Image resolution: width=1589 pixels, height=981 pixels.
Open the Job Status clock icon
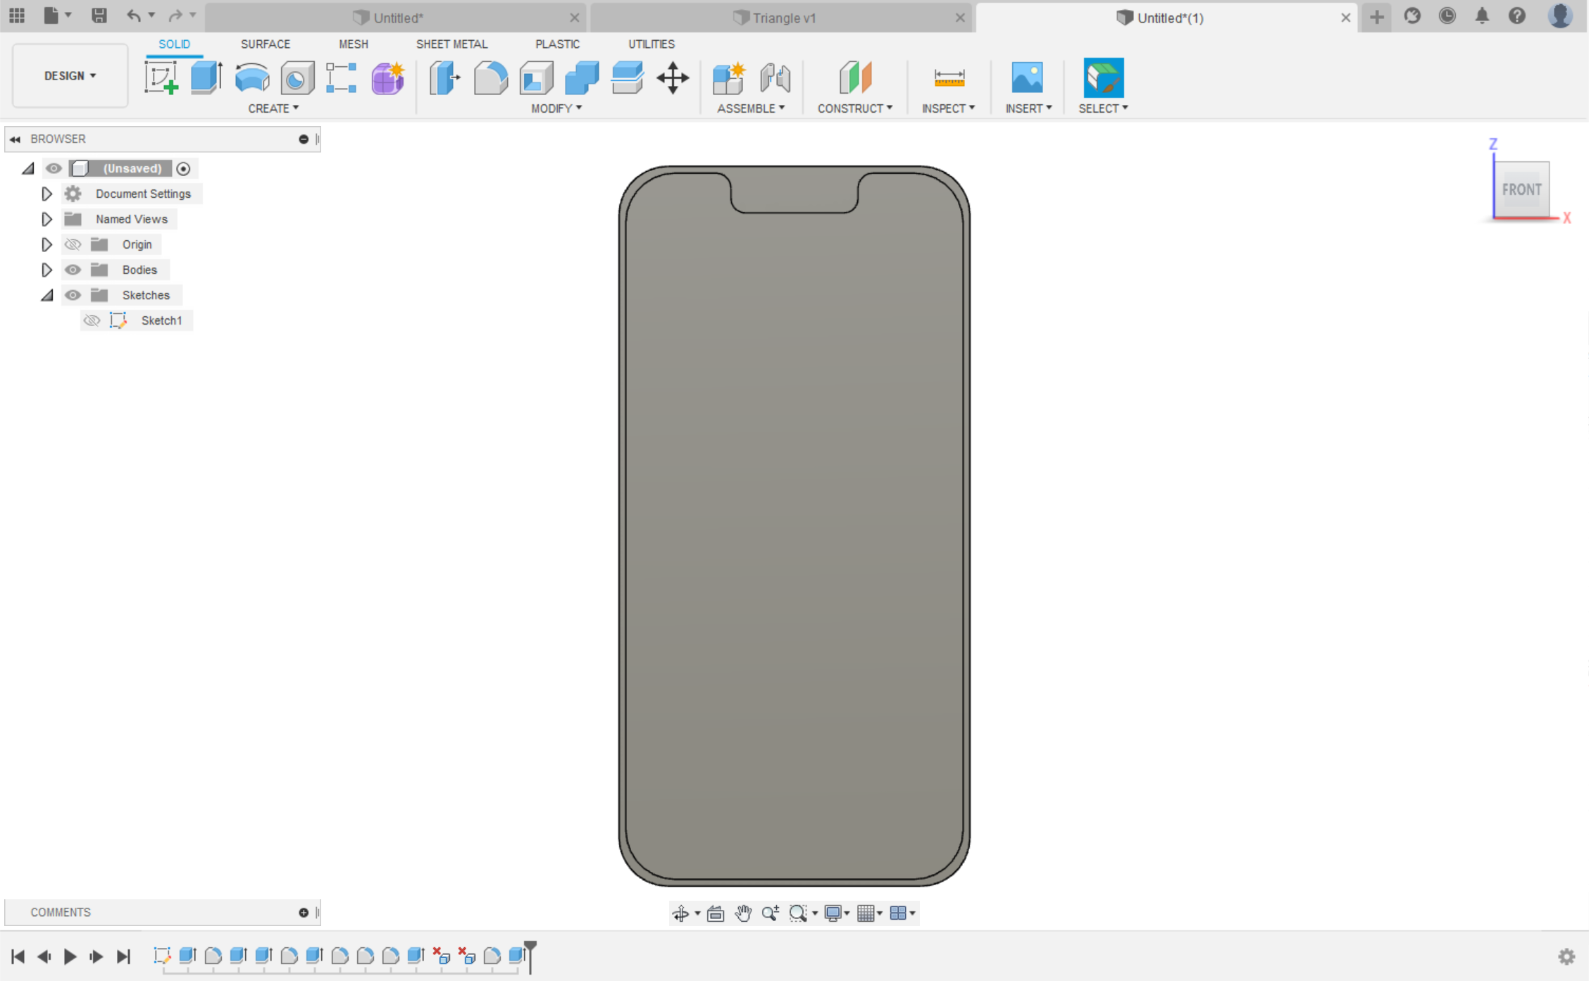tap(1447, 16)
